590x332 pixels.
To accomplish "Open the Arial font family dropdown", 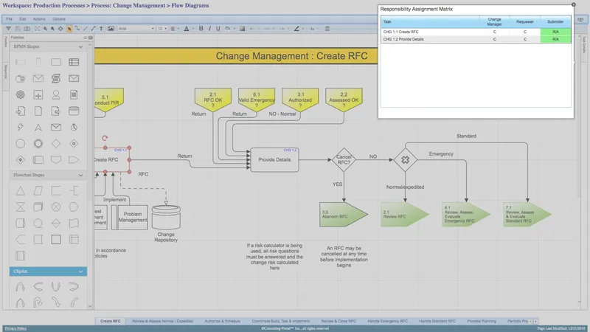I will 136,29.
